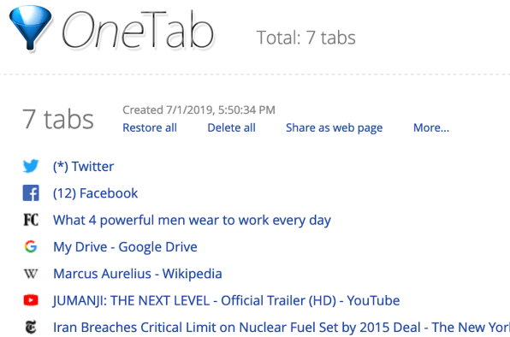The image size is (510, 337).
Task: Open What 4 powerful men wear article
Action: click(193, 221)
